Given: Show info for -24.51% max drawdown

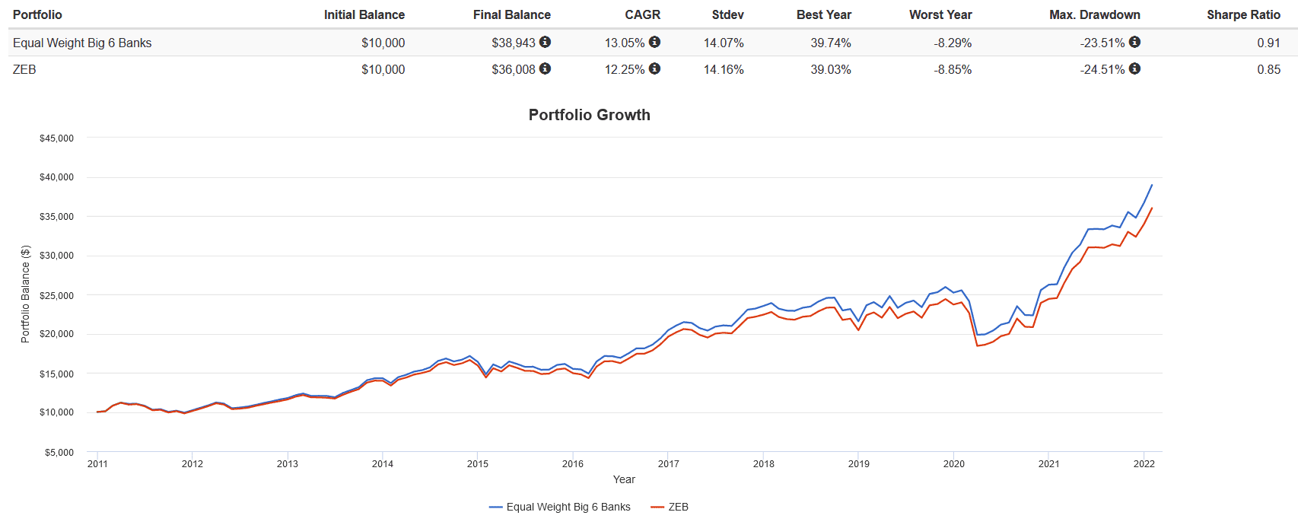Looking at the screenshot, I should 1134,69.
